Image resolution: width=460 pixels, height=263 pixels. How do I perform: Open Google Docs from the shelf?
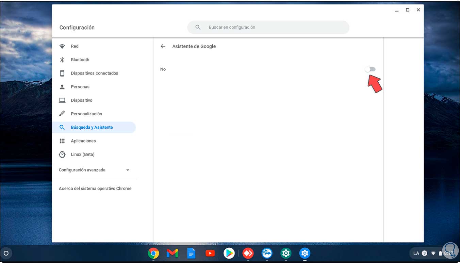[x=191, y=253]
